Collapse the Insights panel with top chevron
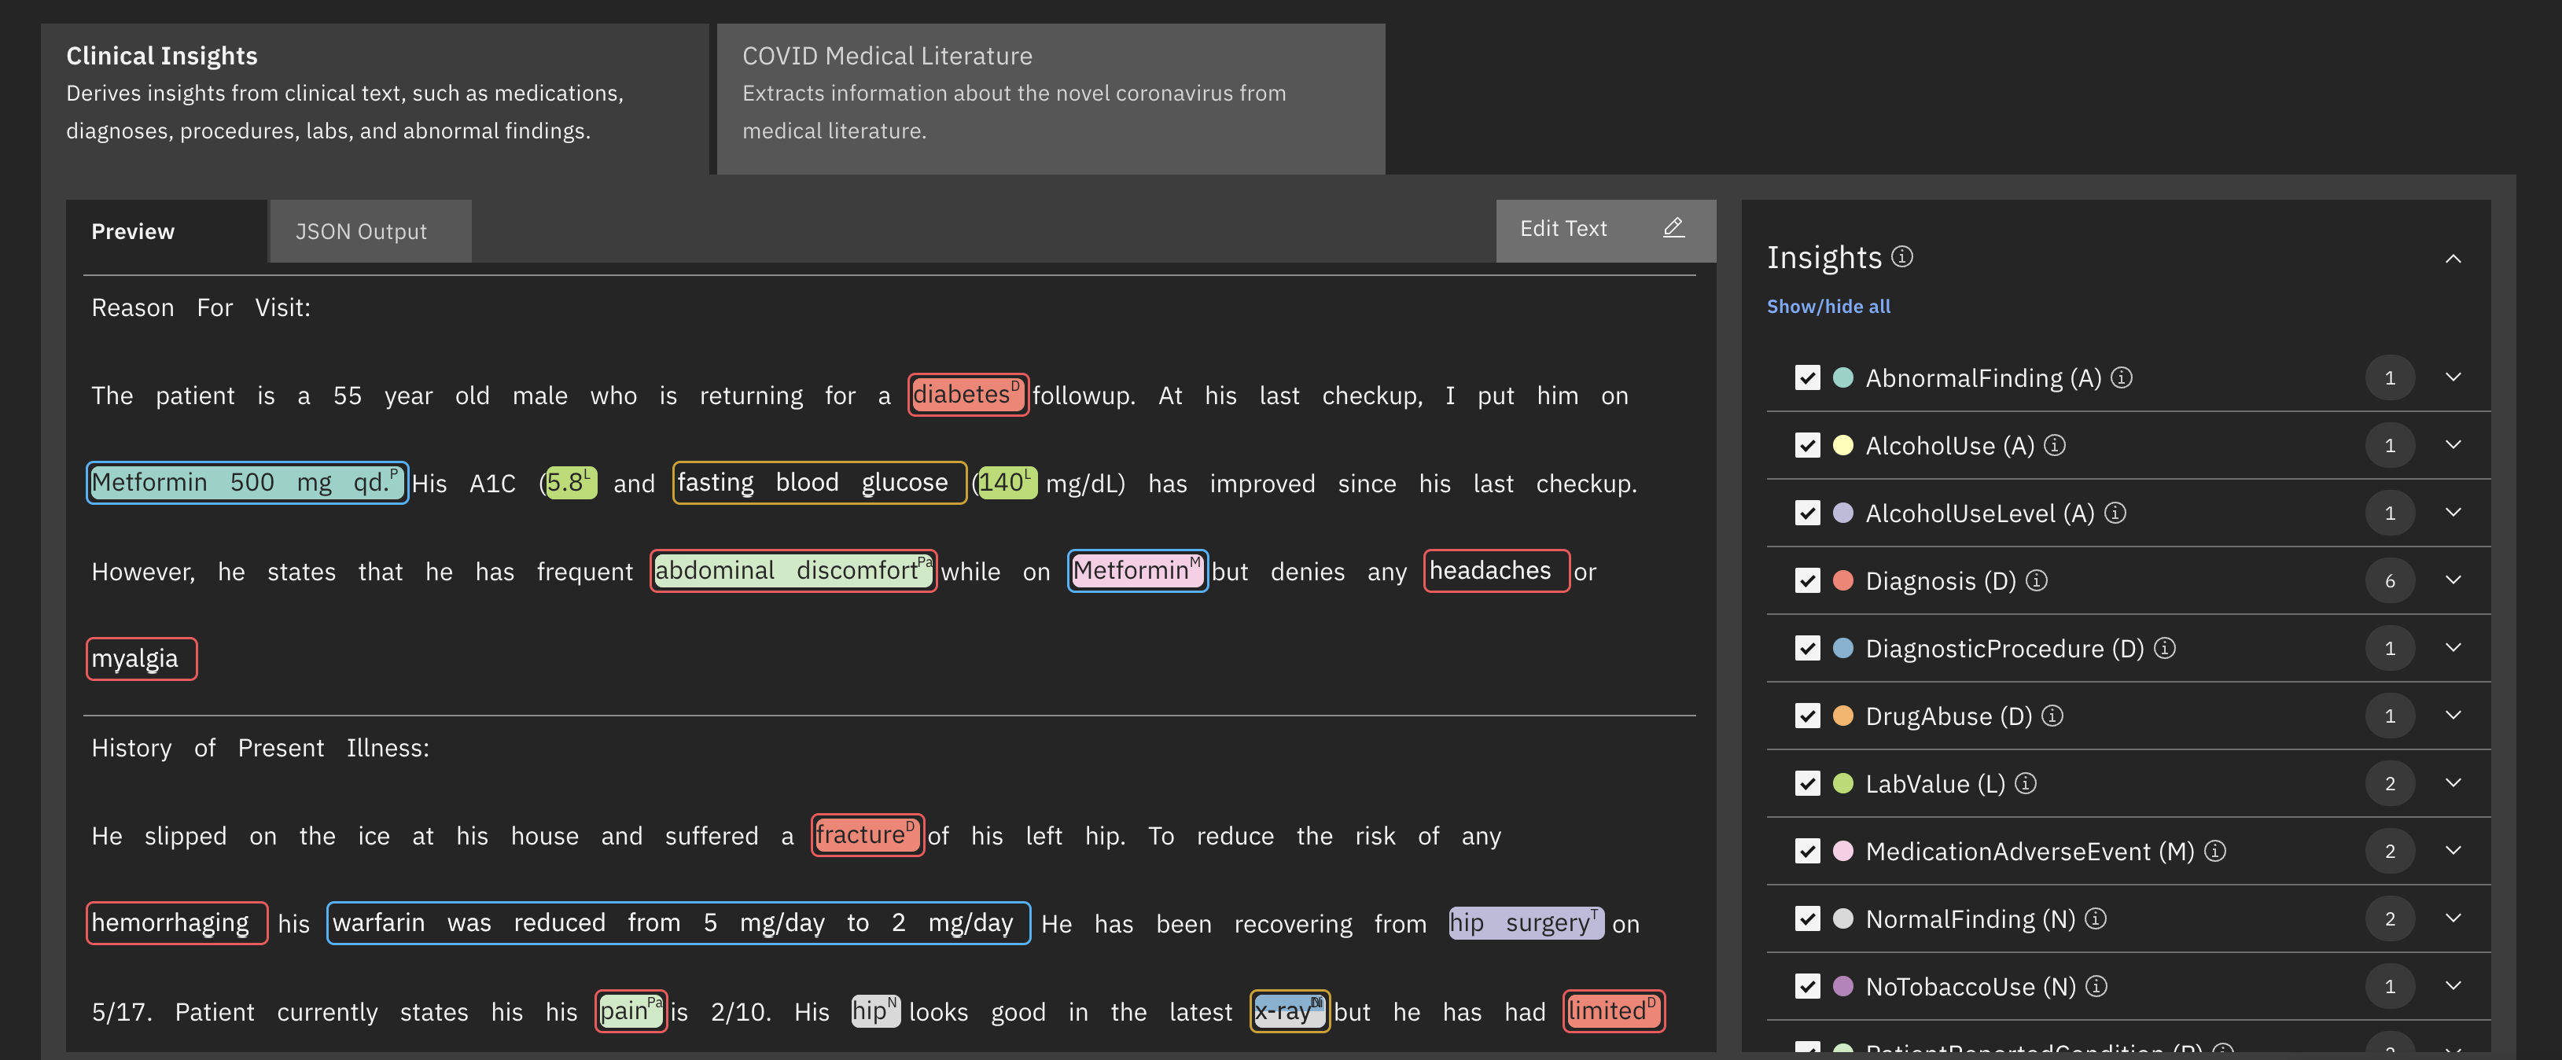The image size is (2562, 1060). pos(2453,259)
